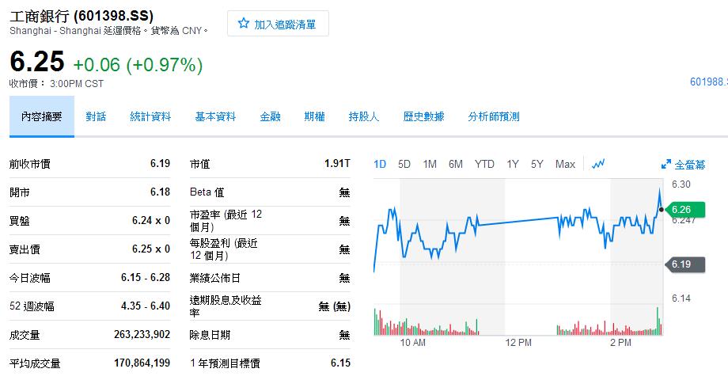Switch to the 對話 tab
This screenshot has width=728, height=380.
click(x=96, y=116)
